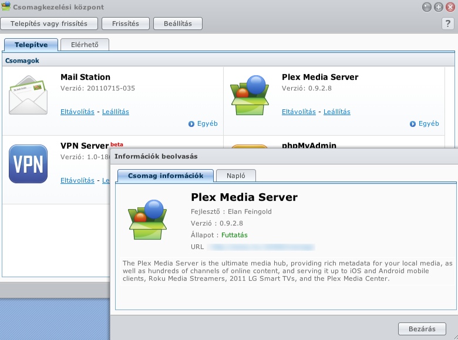Click VPN Server package title

[85, 146]
